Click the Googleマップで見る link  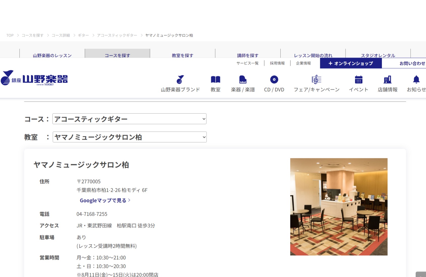click(x=105, y=200)
